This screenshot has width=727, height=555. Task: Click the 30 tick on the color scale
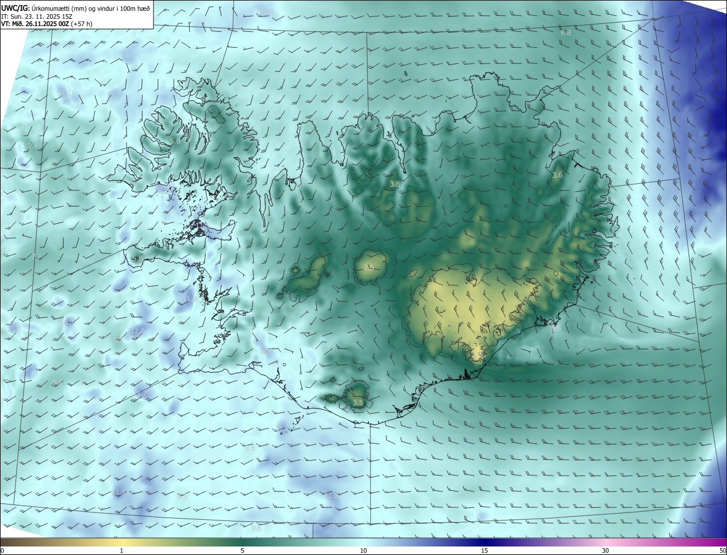click(x=605, y=550)
